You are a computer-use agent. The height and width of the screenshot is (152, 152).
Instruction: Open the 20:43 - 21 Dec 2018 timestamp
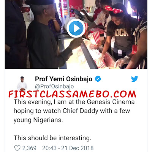click(x=68, y=148)
